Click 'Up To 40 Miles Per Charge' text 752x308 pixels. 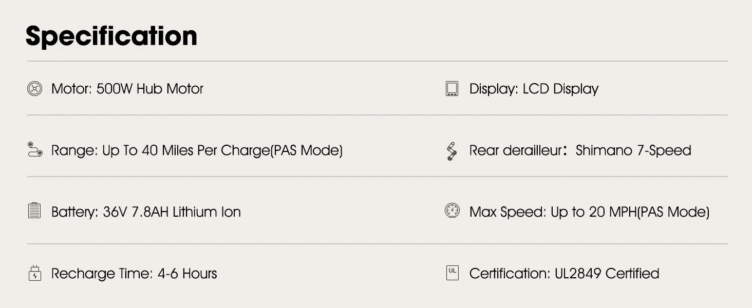tap(186, 150)
